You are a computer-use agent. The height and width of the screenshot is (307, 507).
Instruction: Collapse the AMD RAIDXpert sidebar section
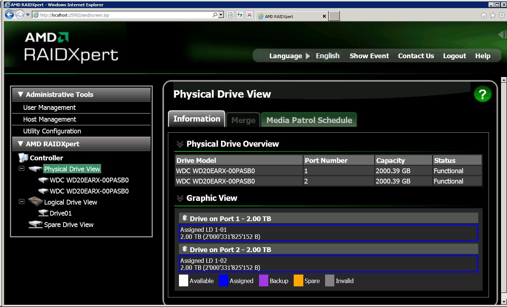coord(21,144)
